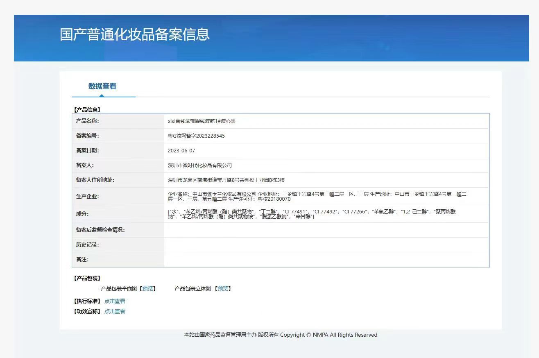Viewport: 539px width, 358px height.
Task: Select the 生产企业 details text
Action: 317,197
